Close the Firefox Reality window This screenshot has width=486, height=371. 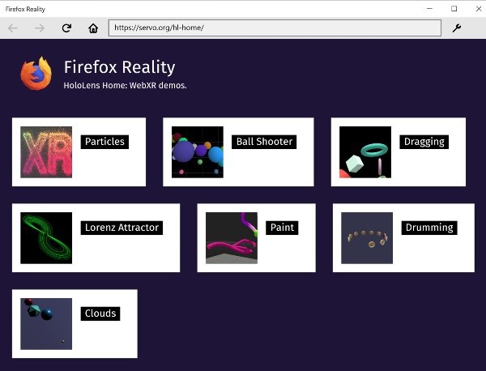click(x=479, y=9)
